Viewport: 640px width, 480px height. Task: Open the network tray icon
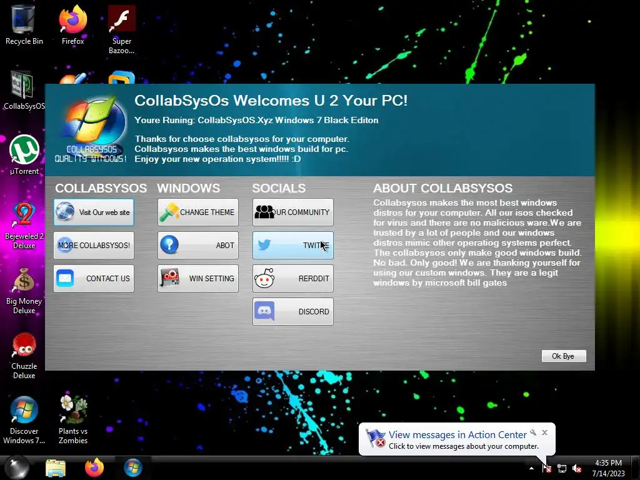562,468
